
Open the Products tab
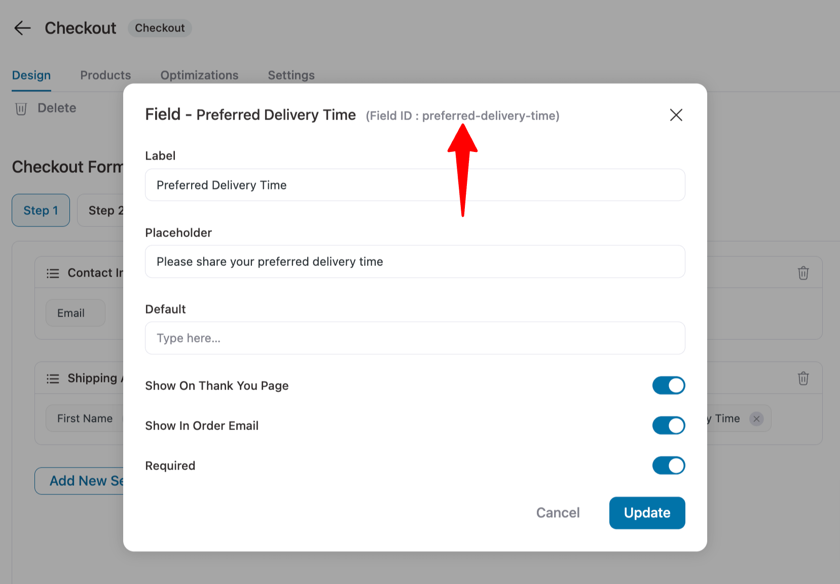(105, 75)
